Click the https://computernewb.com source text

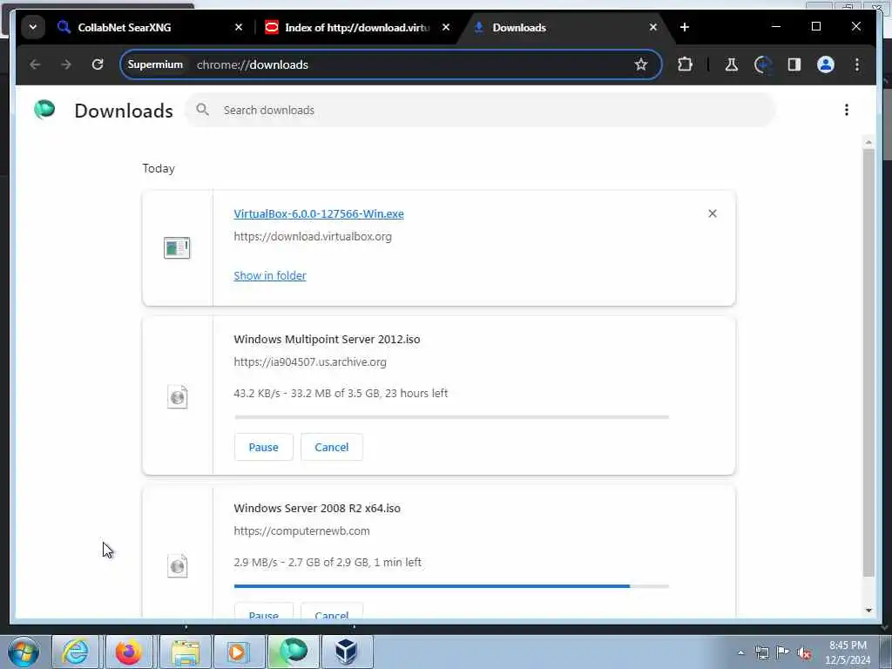[x=301, y=530]
